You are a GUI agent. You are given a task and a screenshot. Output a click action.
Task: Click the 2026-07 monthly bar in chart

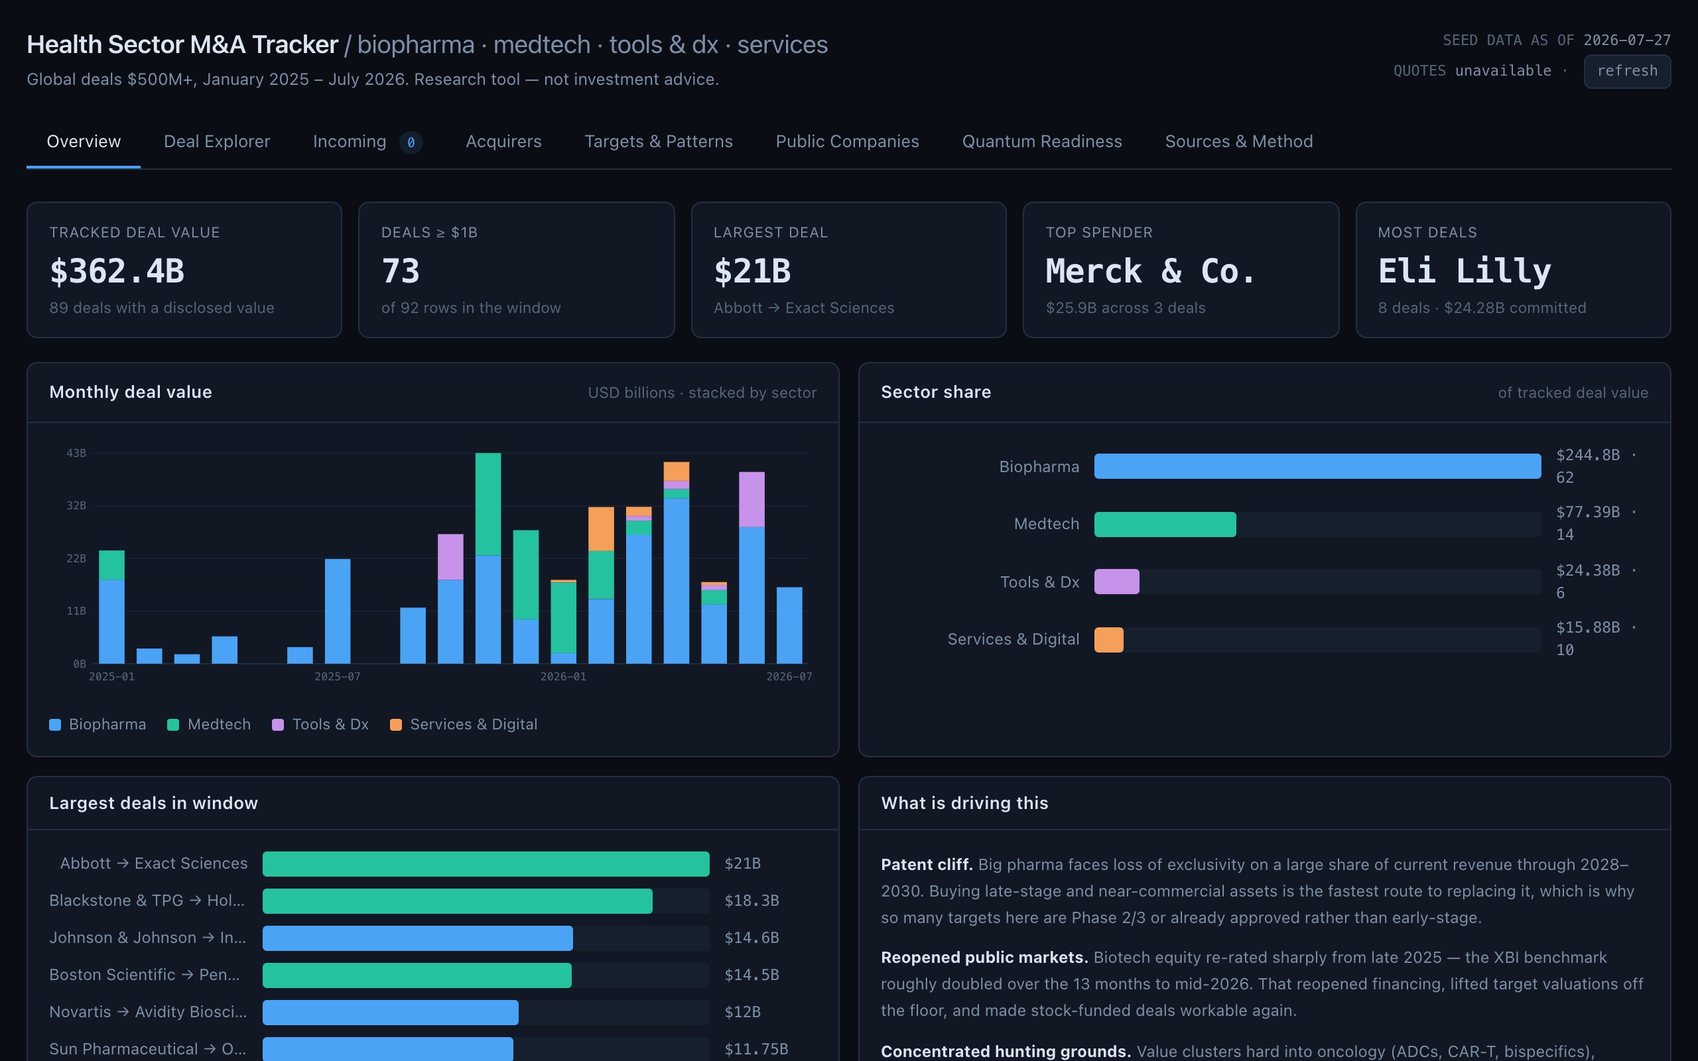coord(789,625)
